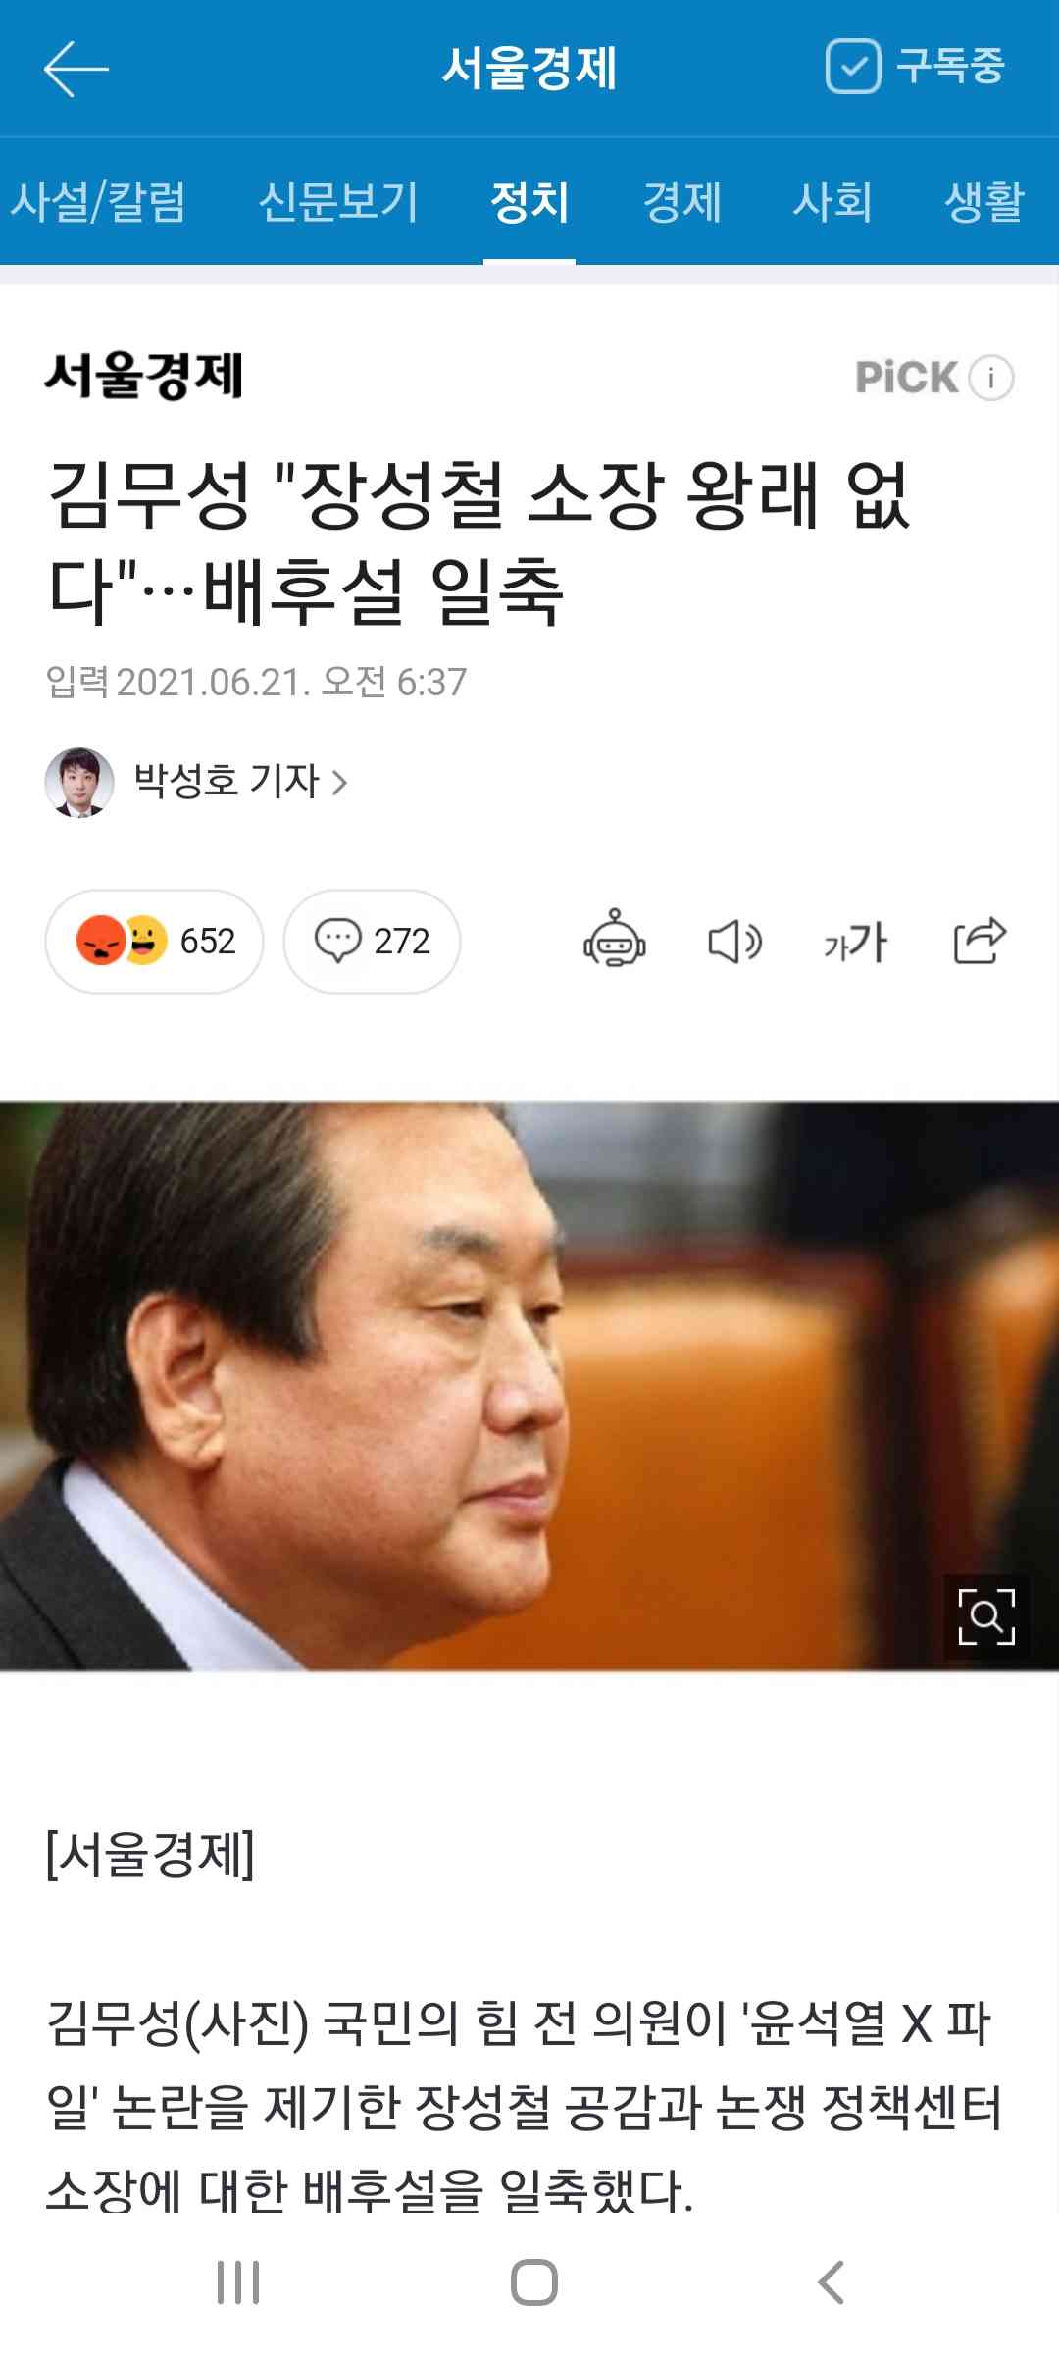
Task: Toggle the 구독중 subscription checkbox
Action: point(852,67)
